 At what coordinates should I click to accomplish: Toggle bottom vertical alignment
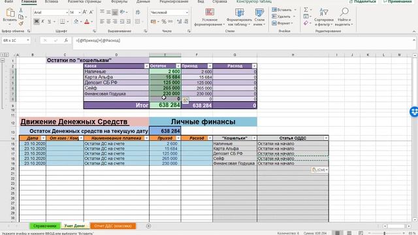point(115,12)
